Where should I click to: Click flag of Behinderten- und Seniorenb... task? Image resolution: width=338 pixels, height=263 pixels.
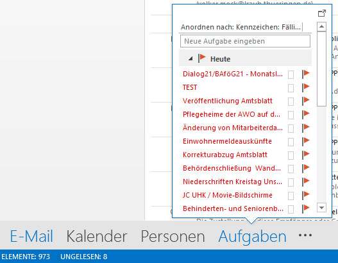click(306, 208)
